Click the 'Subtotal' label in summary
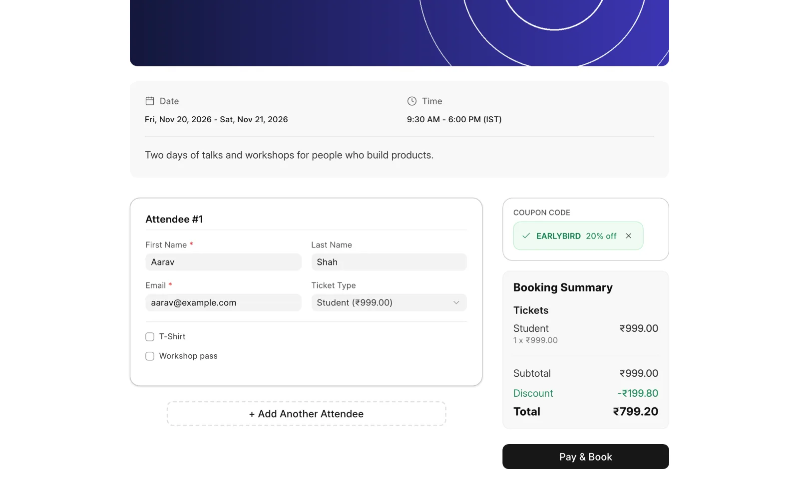The height and width of the screenshot is (499, 799). (x=532, y=373)
